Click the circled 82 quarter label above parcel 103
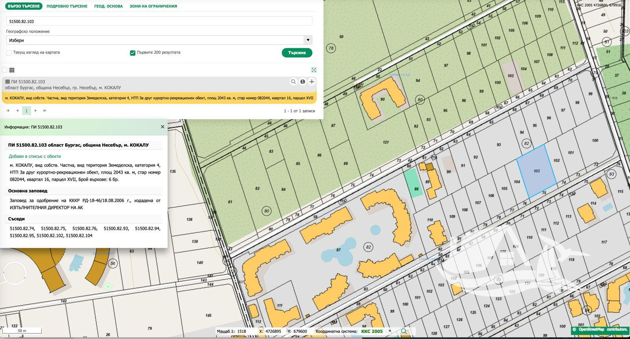Screen dimensions: 630x339 coord(526,143)
